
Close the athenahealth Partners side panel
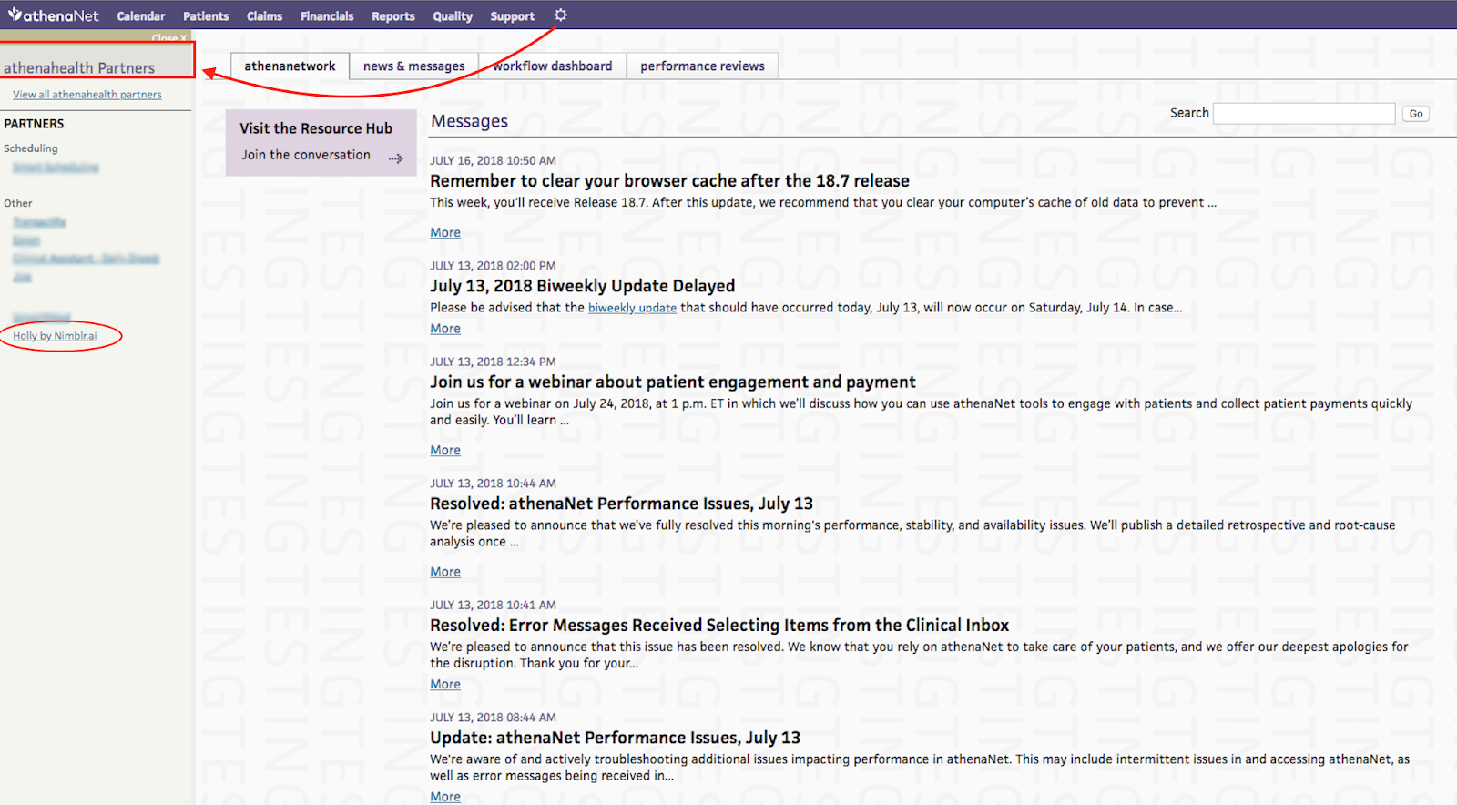pos(169,38)
